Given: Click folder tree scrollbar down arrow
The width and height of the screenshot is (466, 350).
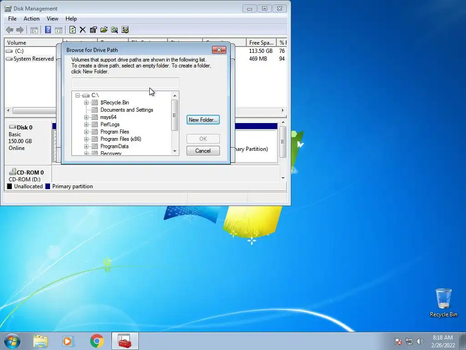Looking at the screenshot, I should [175, 151].
